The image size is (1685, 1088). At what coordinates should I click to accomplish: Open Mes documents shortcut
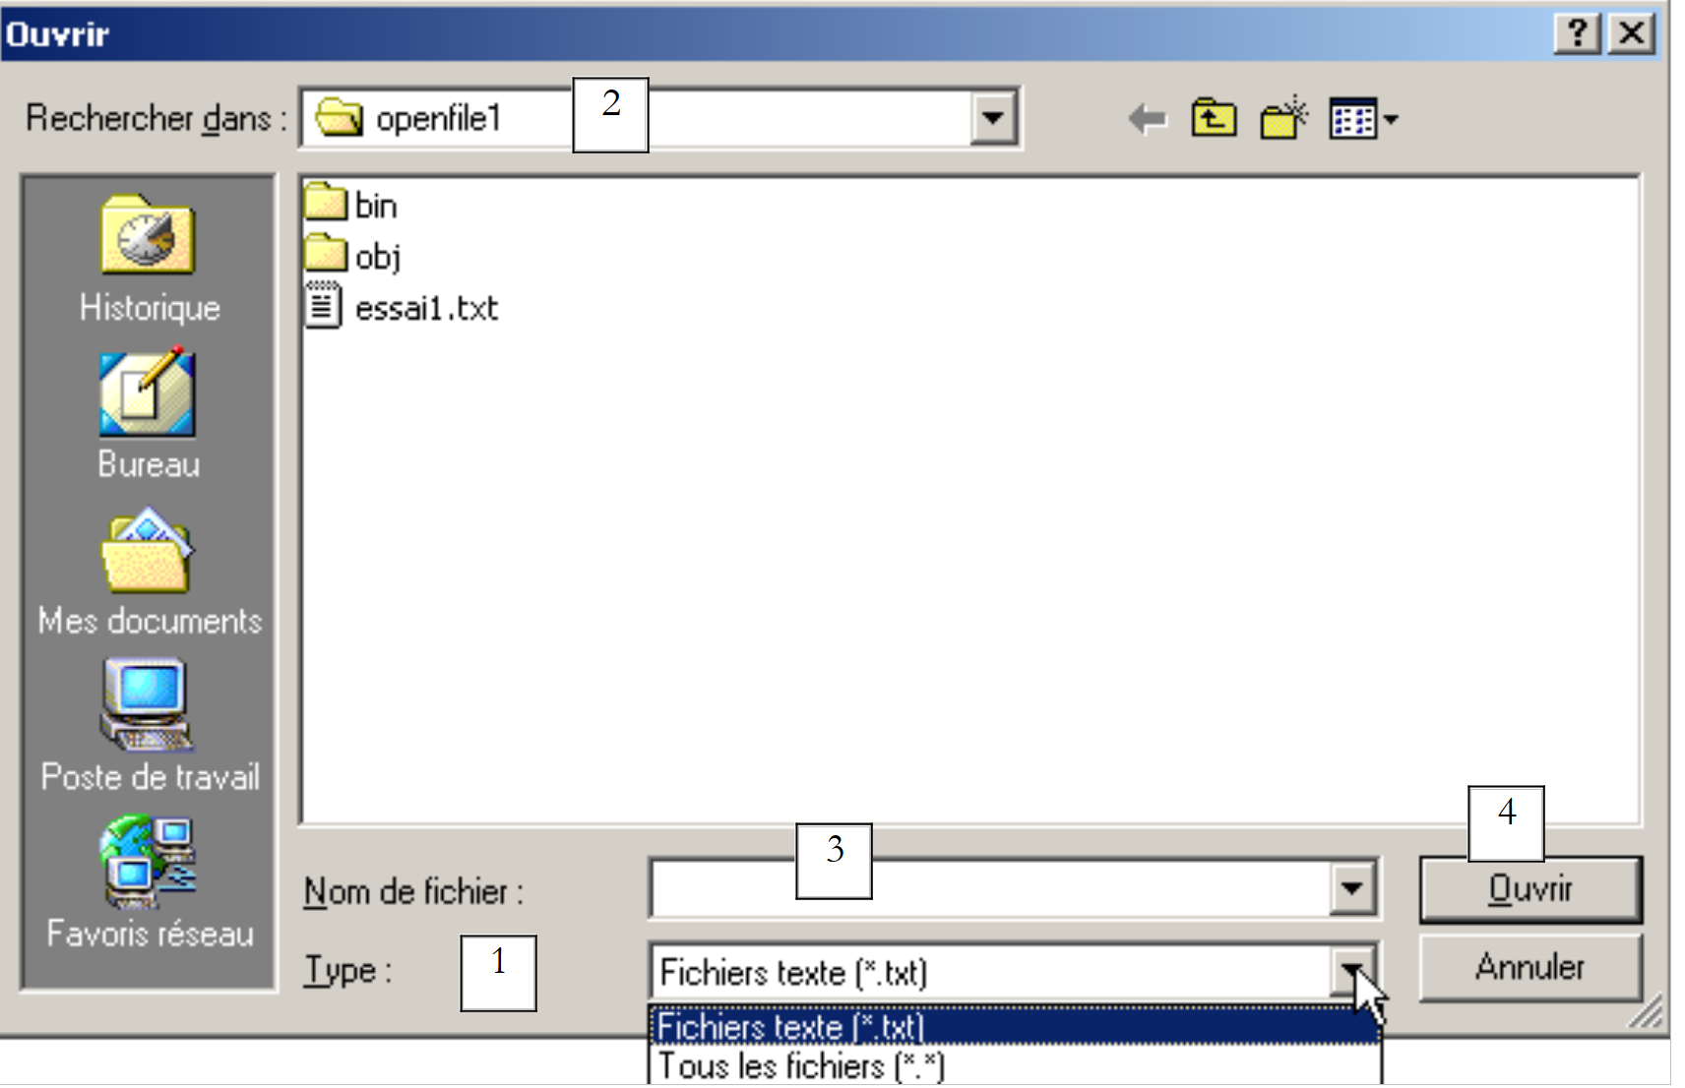[x=150, y=573]
